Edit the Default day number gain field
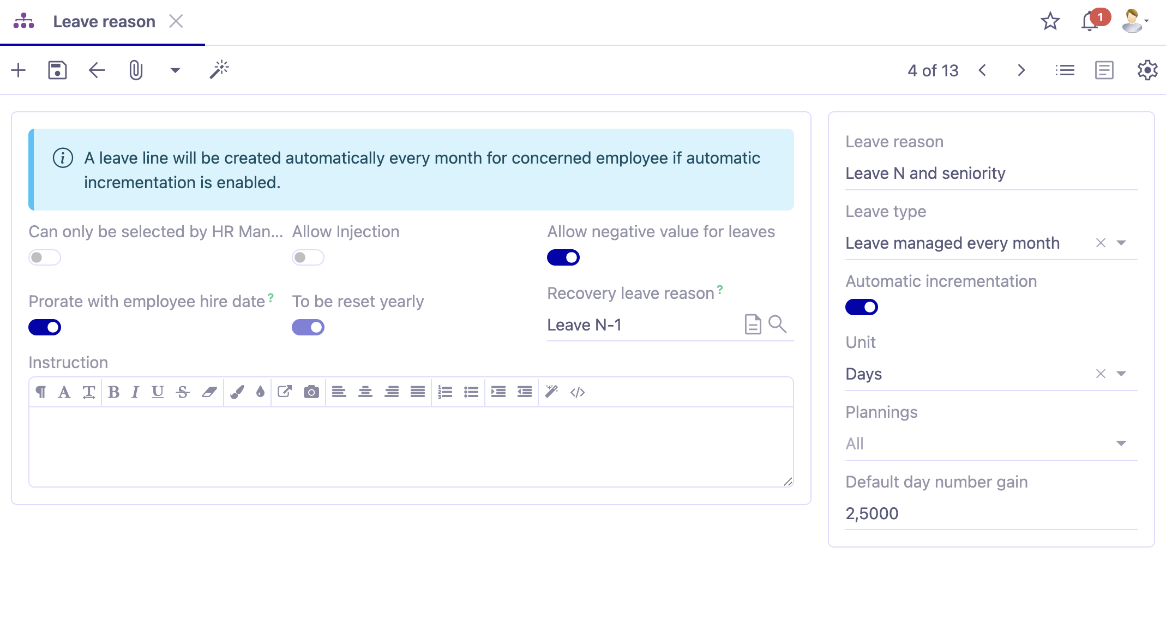 927,513
